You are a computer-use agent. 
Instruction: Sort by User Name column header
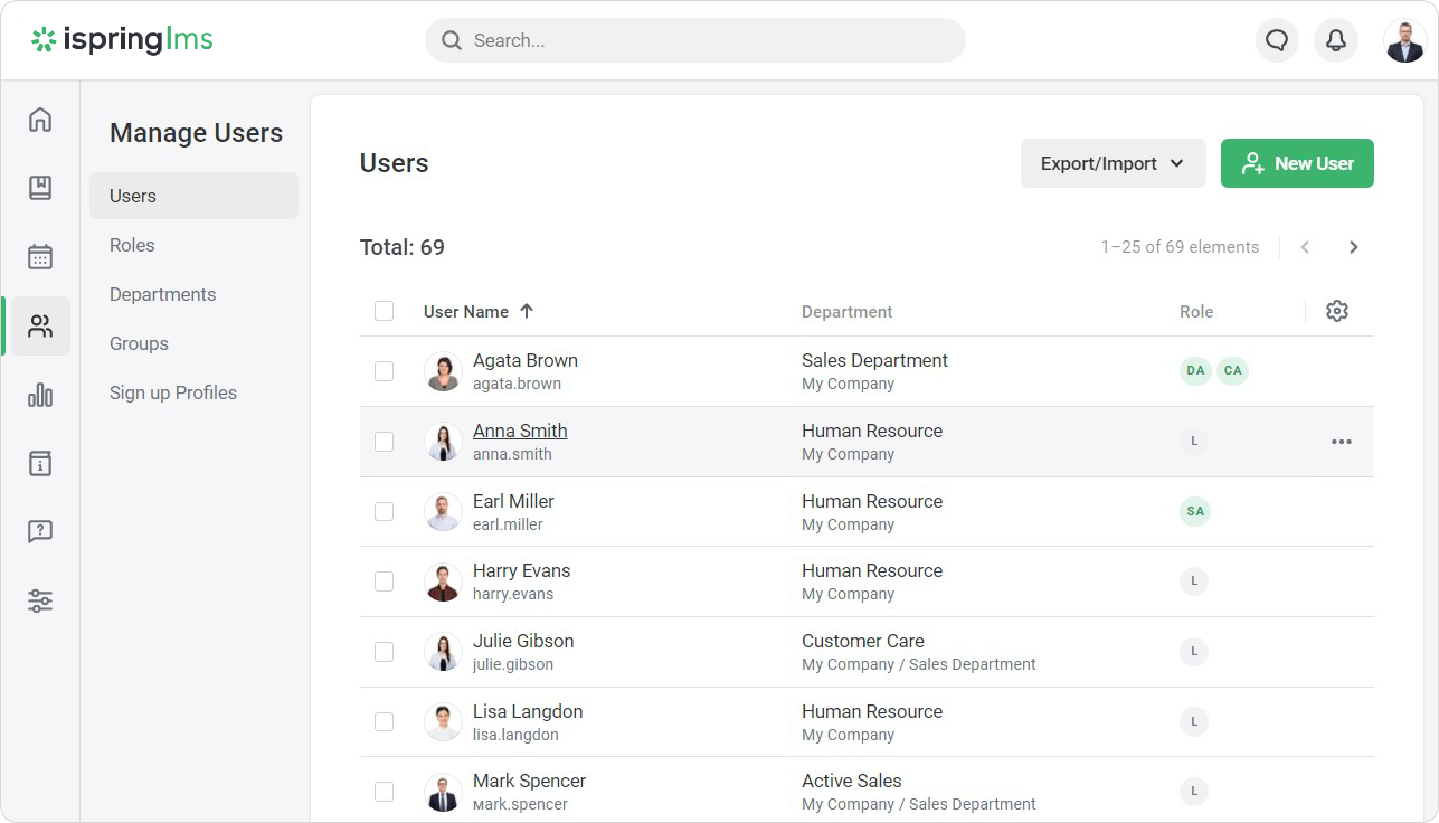466,311
